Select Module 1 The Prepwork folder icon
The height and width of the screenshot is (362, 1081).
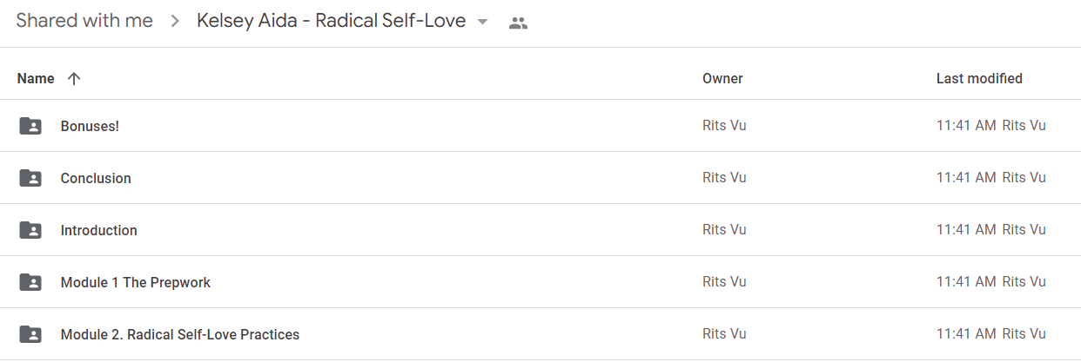coord(30,282)
